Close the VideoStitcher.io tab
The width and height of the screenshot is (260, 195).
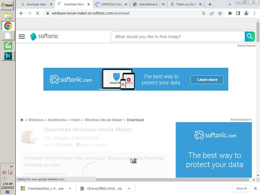pyautogui.click(x=163, y=4)
